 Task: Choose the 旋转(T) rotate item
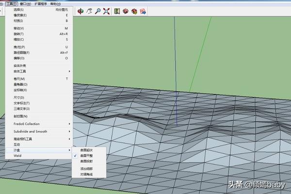click(x=39, y=34)
